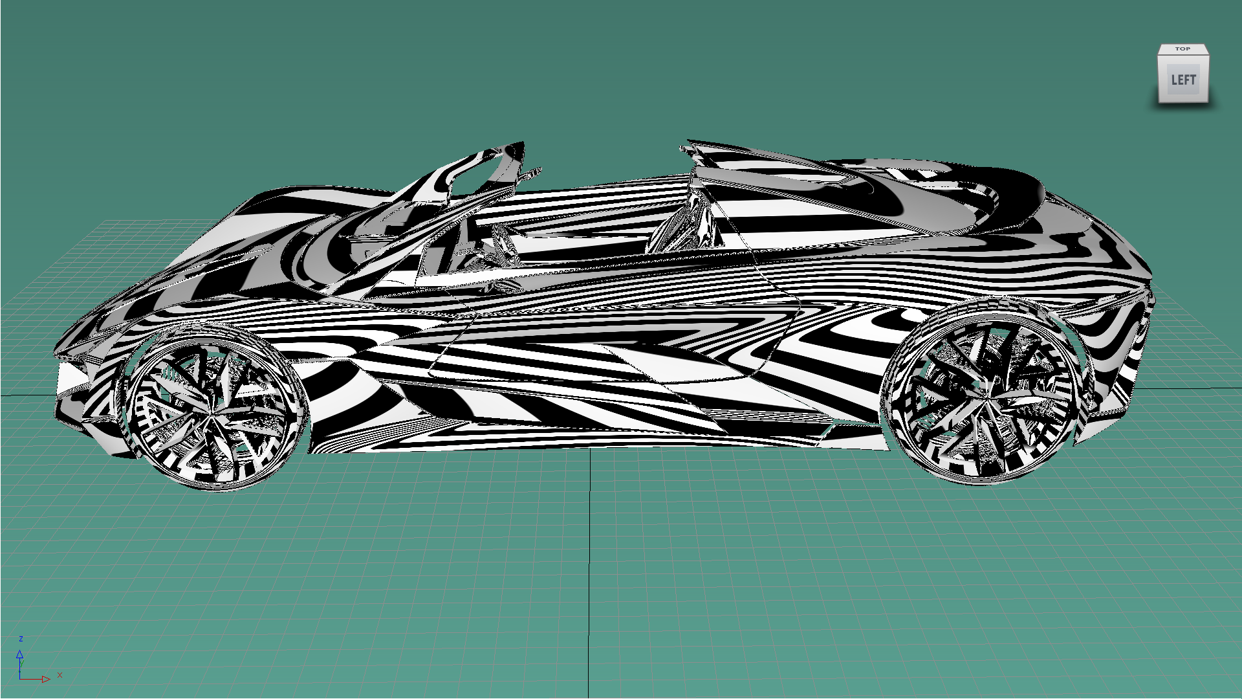Click the bottom edge of the ViewCube
The image size is (1242, 699).
[1184, 101]
